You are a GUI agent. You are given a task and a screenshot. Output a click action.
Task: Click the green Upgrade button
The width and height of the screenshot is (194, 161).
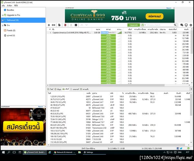coord(134,25)
